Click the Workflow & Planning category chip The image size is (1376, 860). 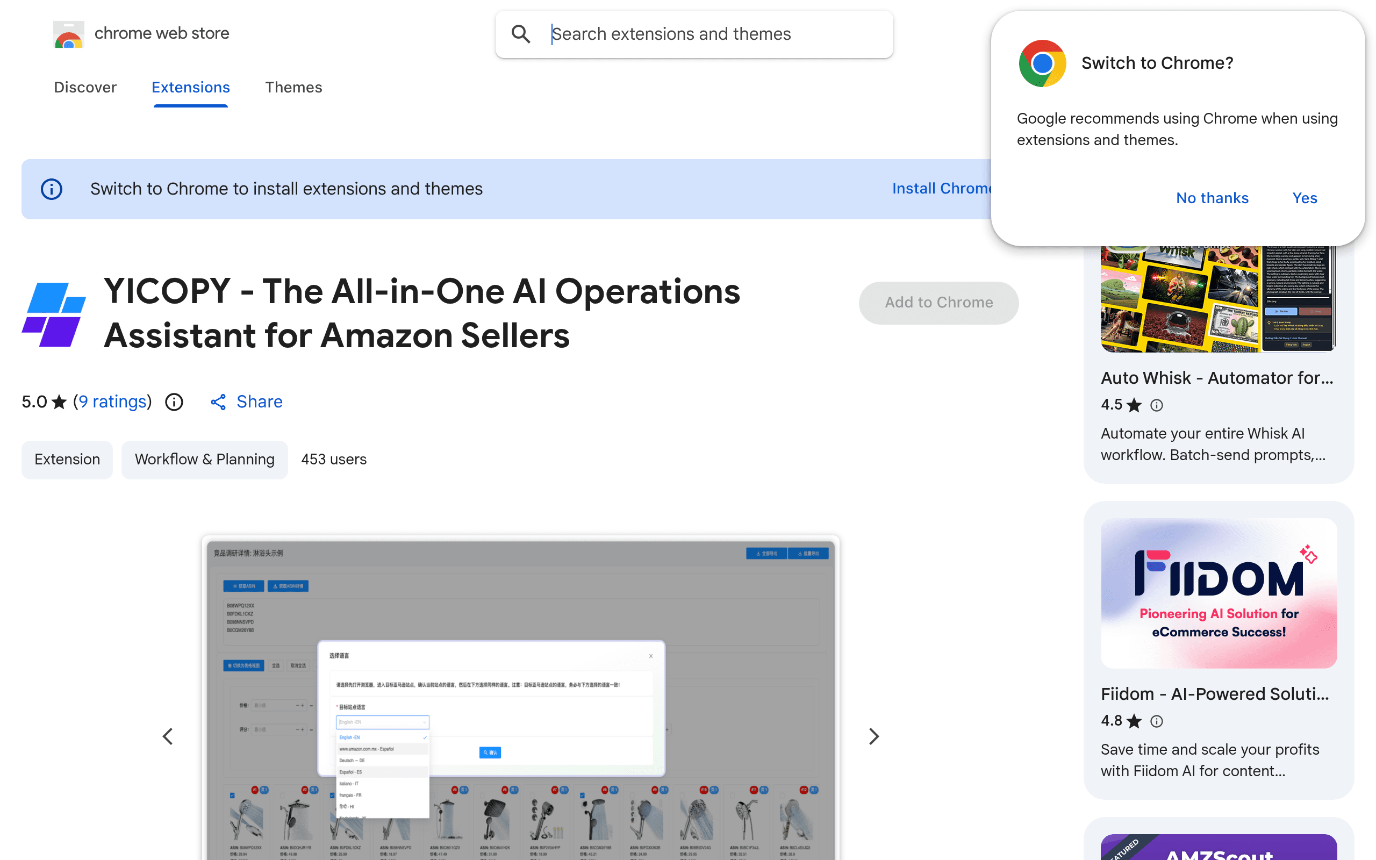[x=205, y=460]
